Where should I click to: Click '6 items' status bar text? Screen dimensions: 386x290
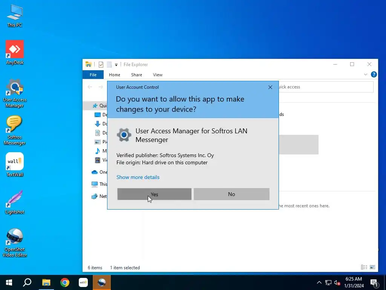coord(95,268)
